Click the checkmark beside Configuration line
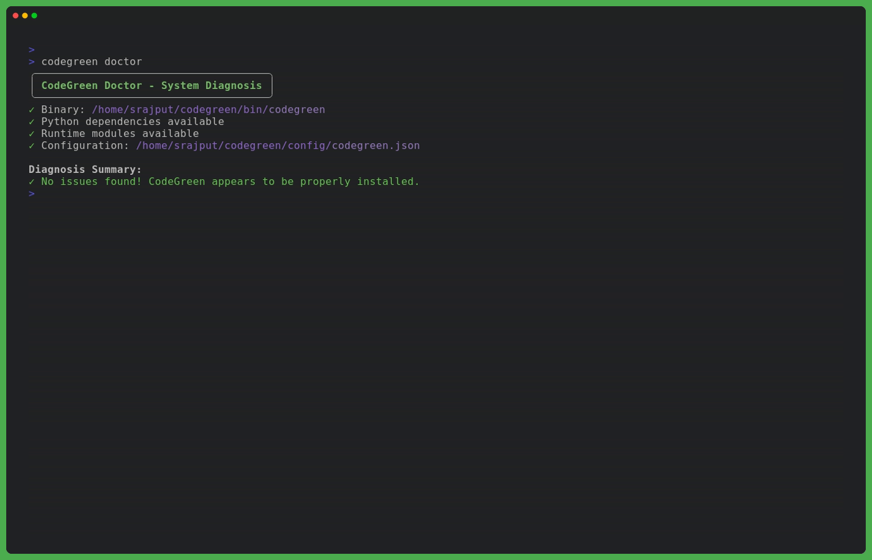Screen dimensions: 872x560 click(32, 146)
